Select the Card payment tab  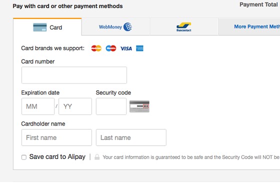[x=47, y=27]
